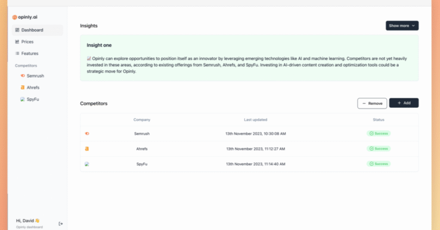The image size is (440, 230).
Task: Click the Competitors label in sidebar
Action: tap(26, 66)
